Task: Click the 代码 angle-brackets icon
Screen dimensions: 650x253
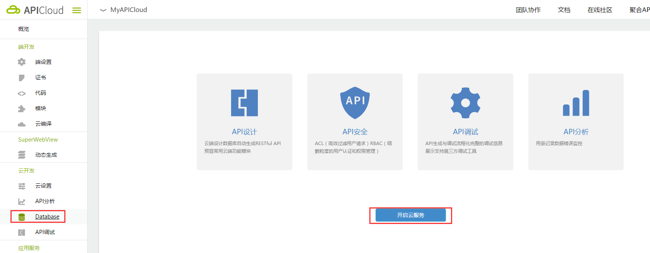Action: (x=22, y=93)
